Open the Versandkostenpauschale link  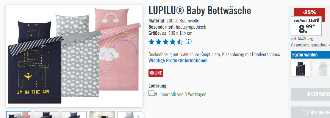(309, 45)
